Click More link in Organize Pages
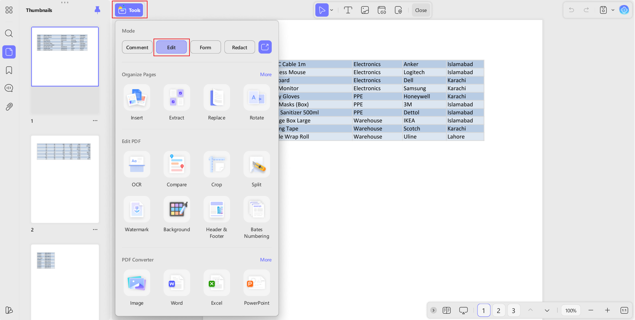Screen dimensions: 635x320 [266, 75]
